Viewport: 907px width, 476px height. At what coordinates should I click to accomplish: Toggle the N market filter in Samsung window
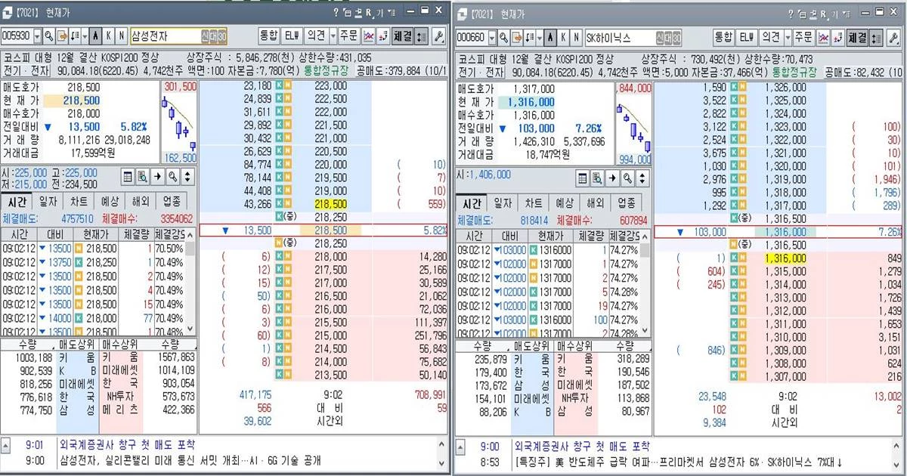point(121,36)
